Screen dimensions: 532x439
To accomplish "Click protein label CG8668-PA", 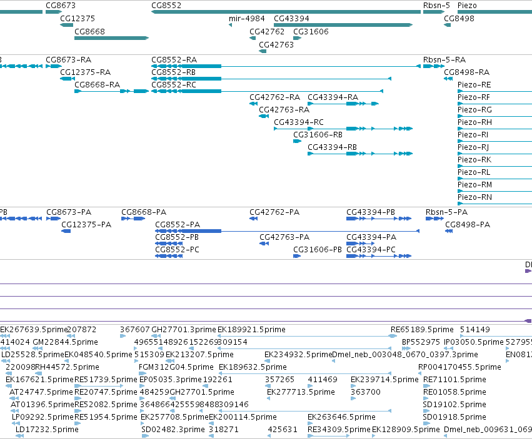I will (x=144, y=212).
